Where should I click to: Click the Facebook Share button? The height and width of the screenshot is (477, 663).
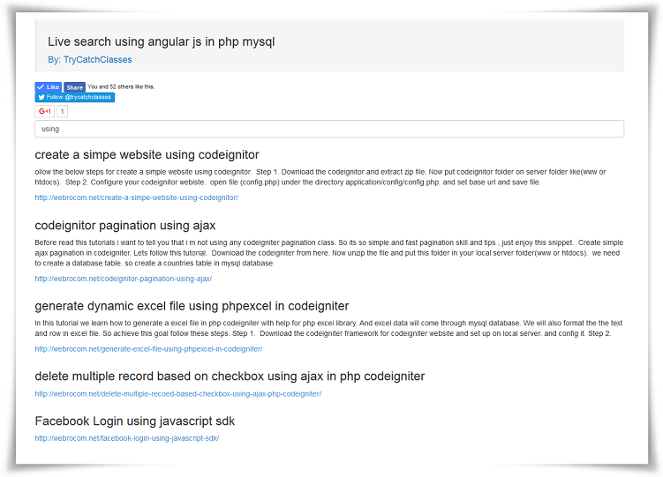click(74, 87)
